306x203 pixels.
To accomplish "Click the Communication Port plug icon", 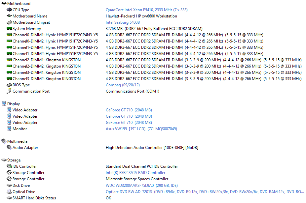I will point(9,91).
